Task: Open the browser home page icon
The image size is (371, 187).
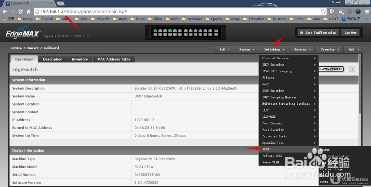Action: 29,11
